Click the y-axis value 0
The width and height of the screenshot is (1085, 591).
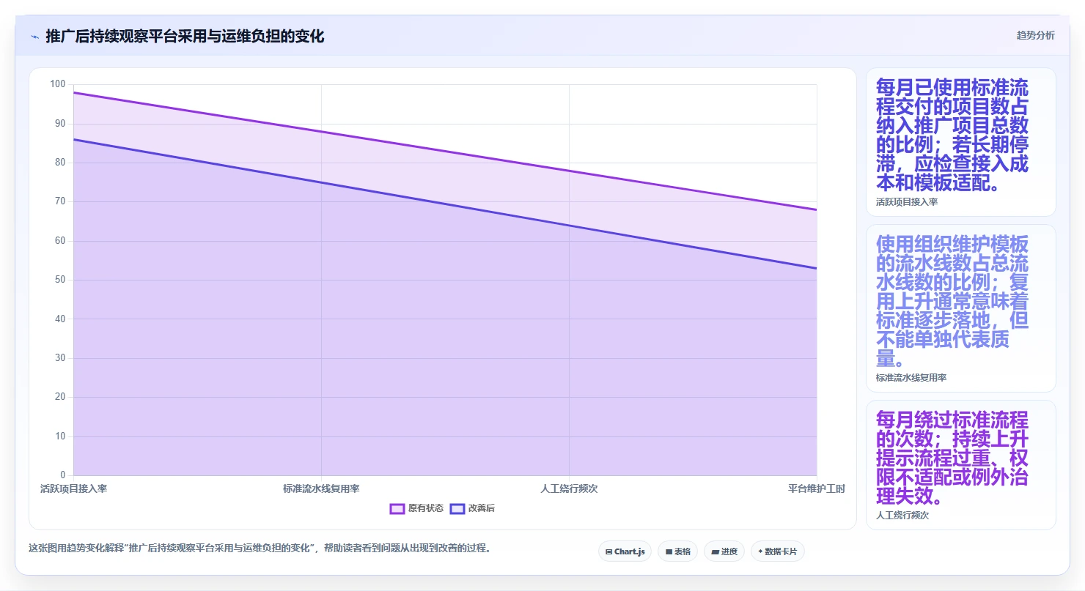(x=63, y=475)
